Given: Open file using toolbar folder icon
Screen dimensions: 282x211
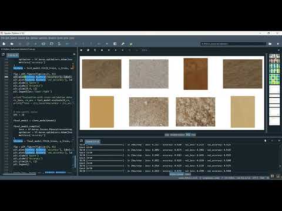Looking at the screenshot, I should click(12, 44).
